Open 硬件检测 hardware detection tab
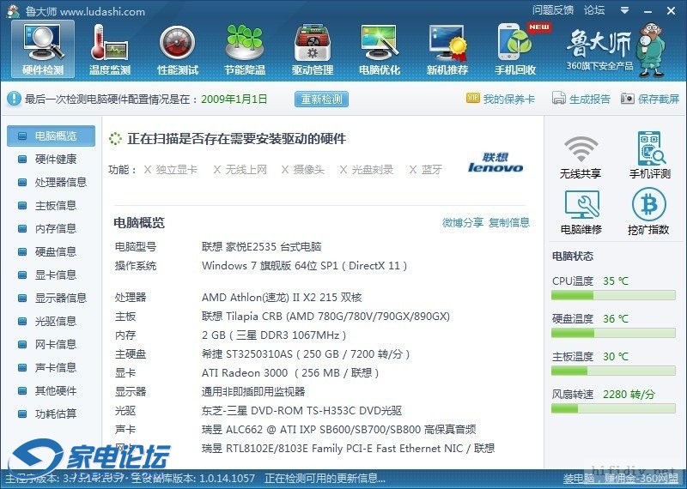This screenshot has width=687, height=489. pos(43,49)
